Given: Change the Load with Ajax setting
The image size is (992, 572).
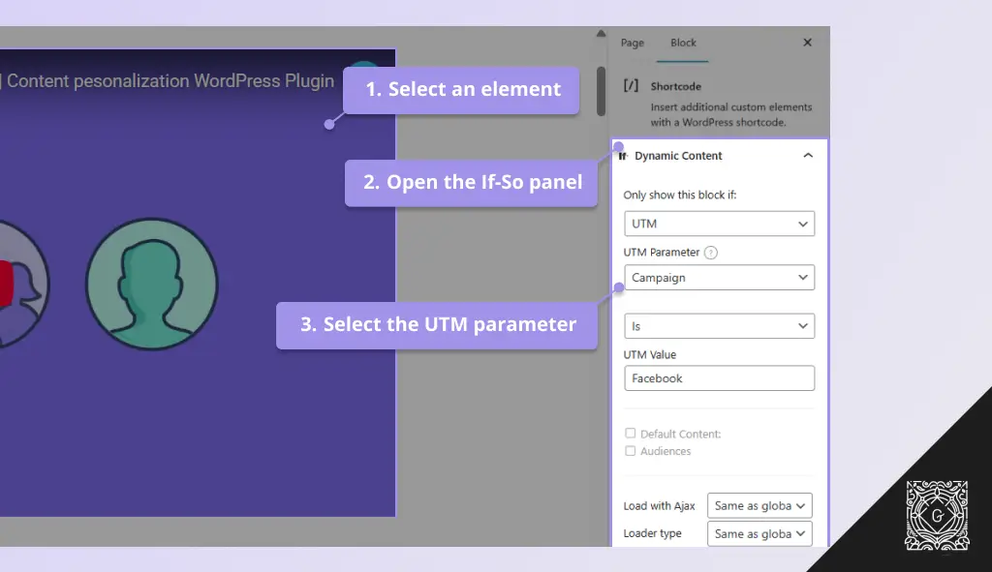Looking at the screenshot, I should click(x=759, y=505).
